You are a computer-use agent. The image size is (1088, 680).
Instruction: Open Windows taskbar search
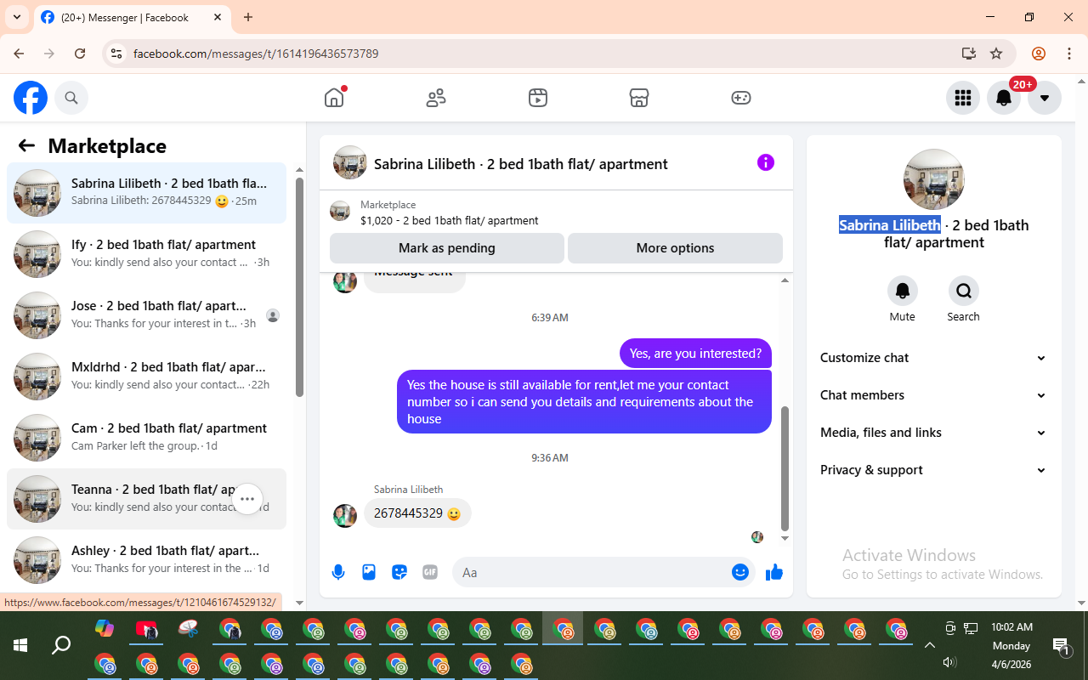pos(61,645)
